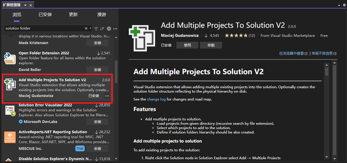This screenshot has width=347, height=163.
Task: Click details description scrollbar thumb
Action: (327, 72)
